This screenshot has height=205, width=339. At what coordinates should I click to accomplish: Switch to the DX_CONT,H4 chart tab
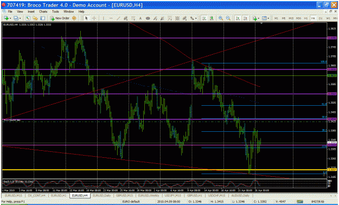[36, 195]
